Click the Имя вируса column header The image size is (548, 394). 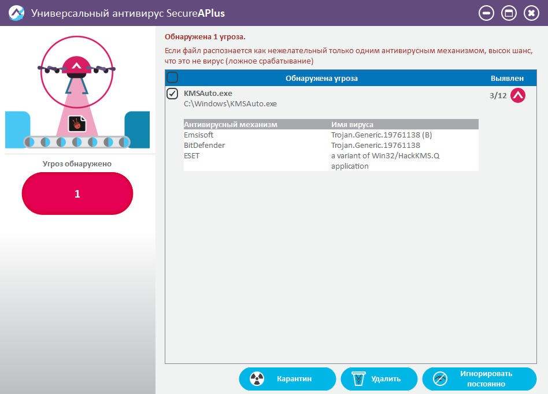coord(352,124)
